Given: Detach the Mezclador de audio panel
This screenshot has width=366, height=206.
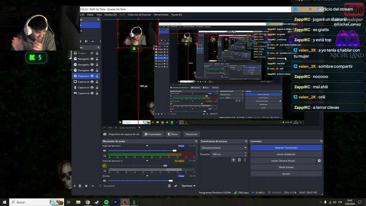Looking at the screenshot, I should coord(196,141).
